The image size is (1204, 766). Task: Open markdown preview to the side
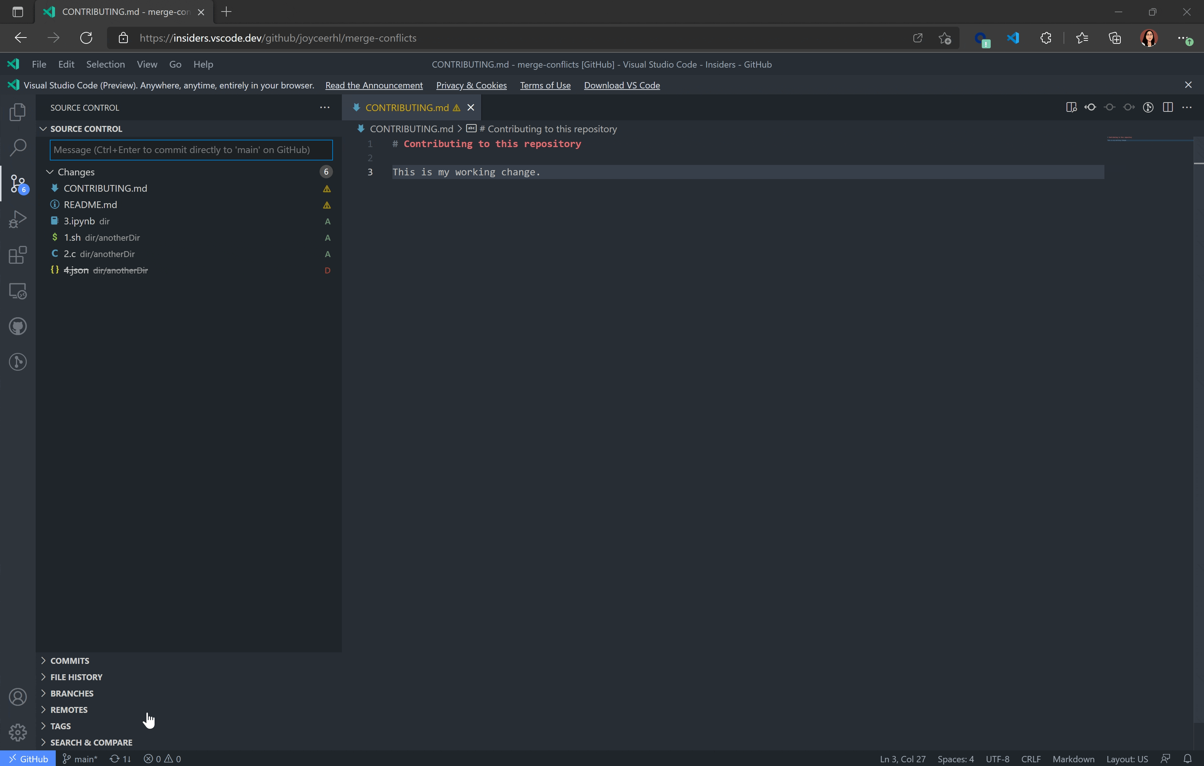(x=1071, y=107)
